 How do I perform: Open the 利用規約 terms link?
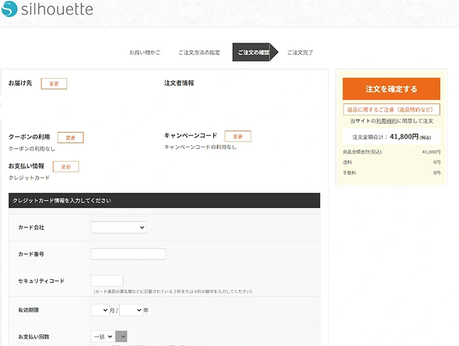pyautogui.click(x=384, y=121)
